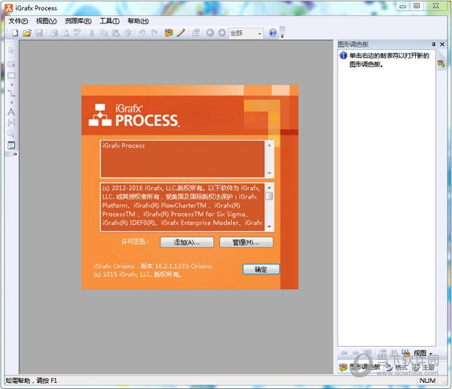Close the 图形调色板 panel
This screenshot has width=452, height=389.
click(x=442, y=44)
